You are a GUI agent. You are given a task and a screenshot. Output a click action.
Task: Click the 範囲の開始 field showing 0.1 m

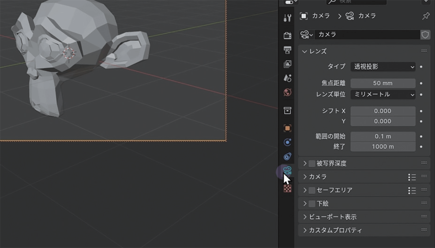point(383,136)
